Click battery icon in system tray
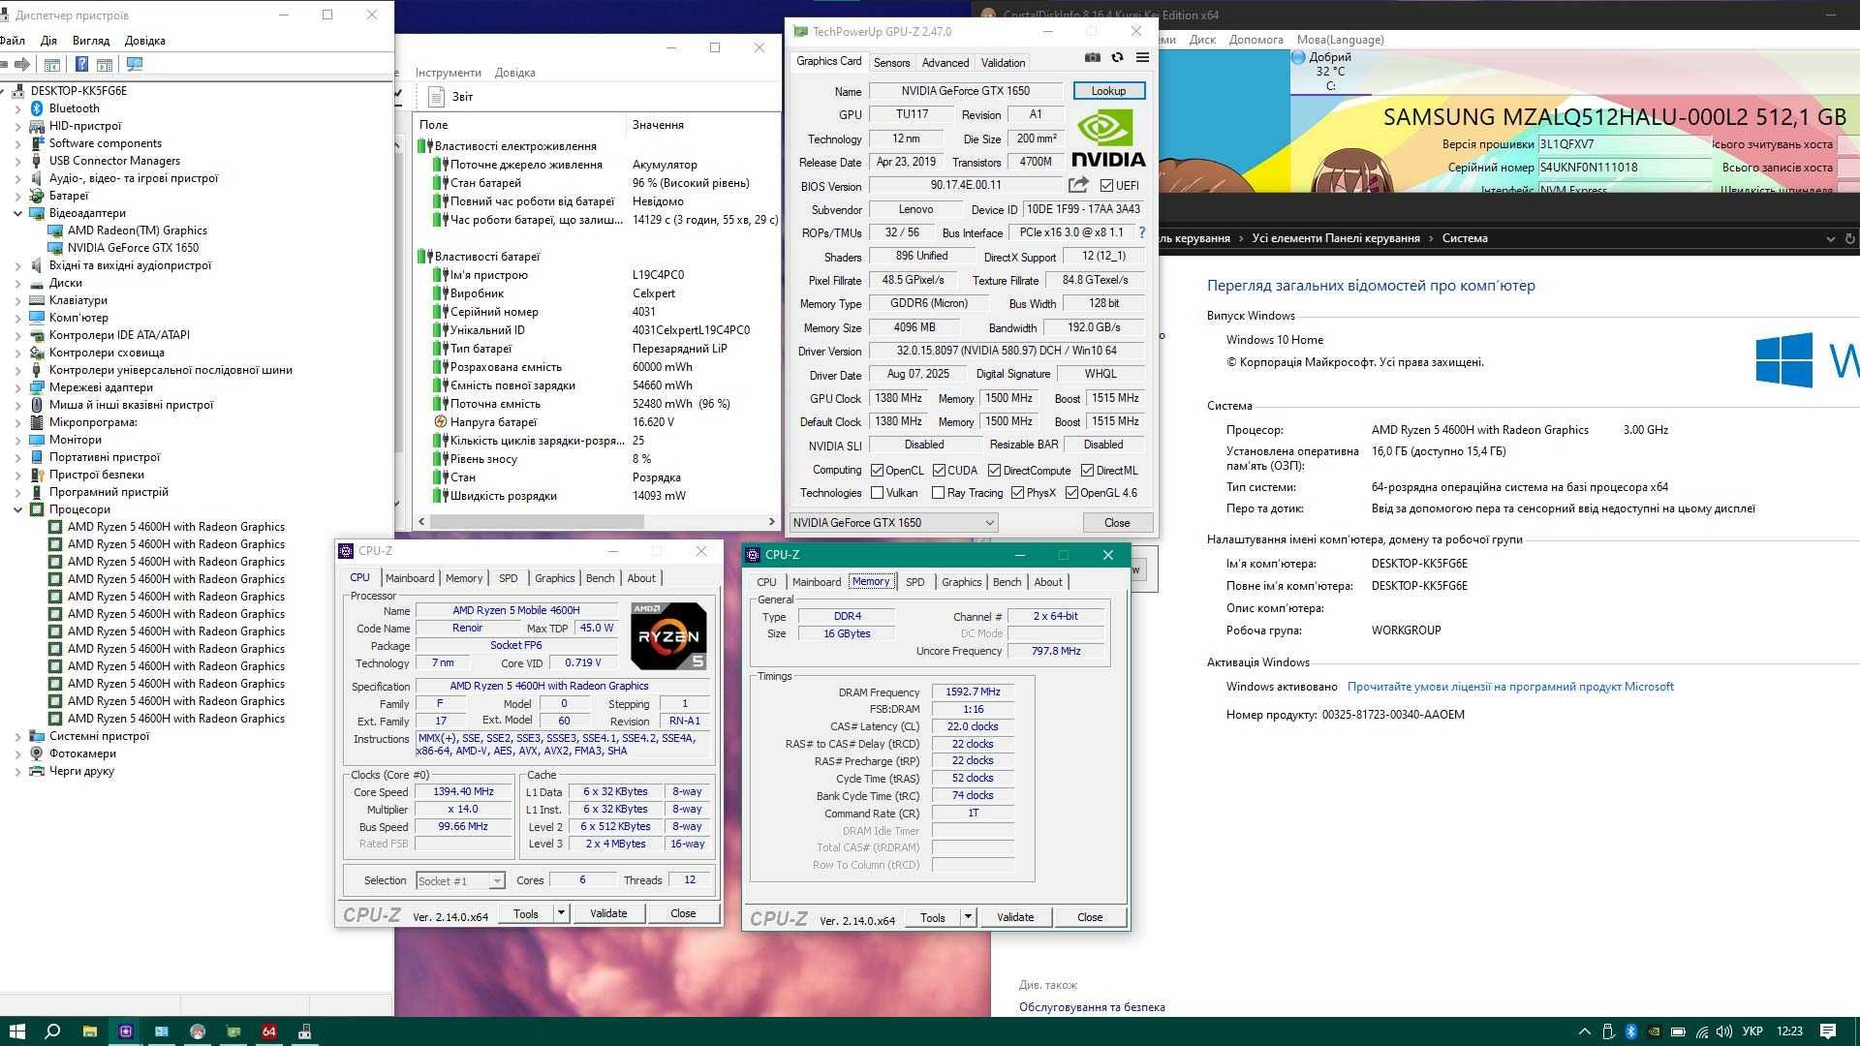Screen dimensions: 1860x1046 pyautogui.click(x=1678, y=1031)
